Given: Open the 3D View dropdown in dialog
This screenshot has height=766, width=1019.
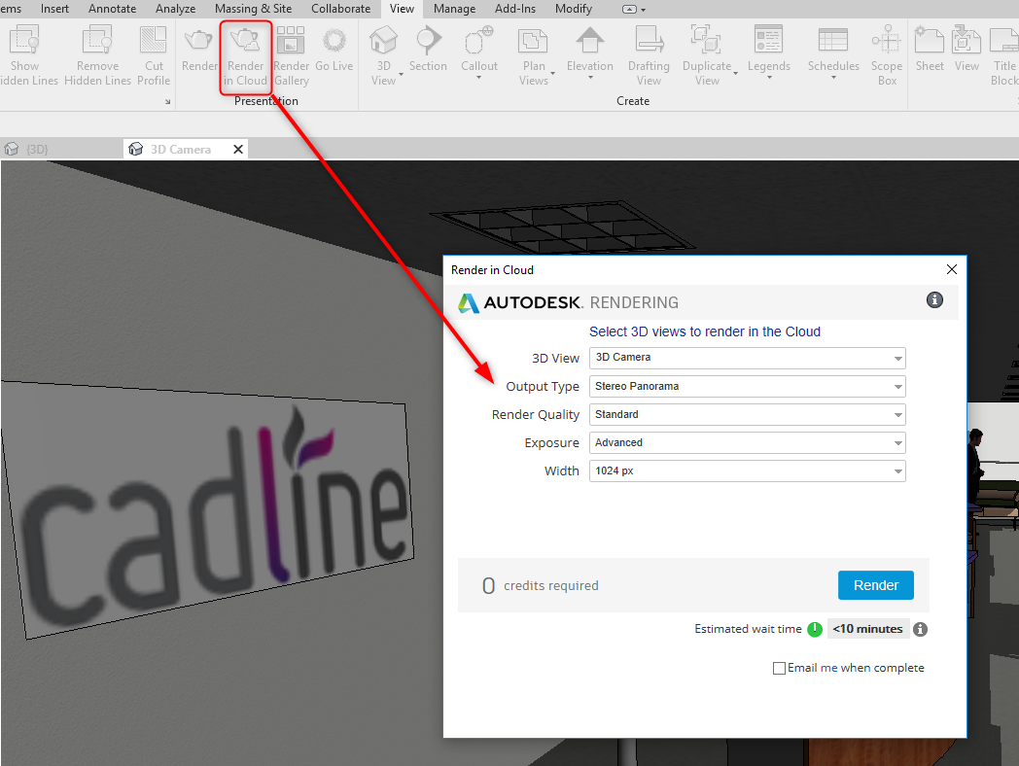Looking at the screenshot, I should pos(748,358).
